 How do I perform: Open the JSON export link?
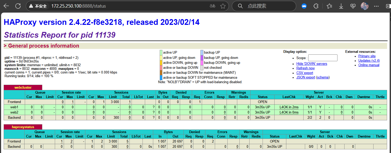click(x=306, y=77)
